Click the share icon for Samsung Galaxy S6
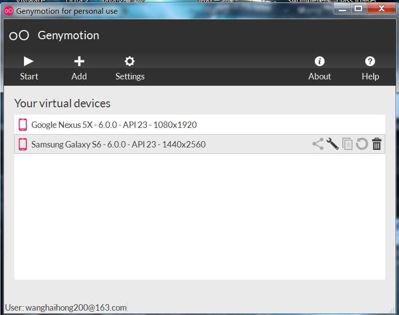This screenshot has height=315, width=399. pos(318,144)
